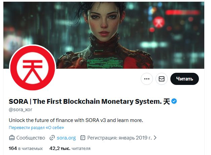Viewport: 211px width, 155px height.
Task: Open the red SORA profile avatar
Action: click(x=33, y=68)
